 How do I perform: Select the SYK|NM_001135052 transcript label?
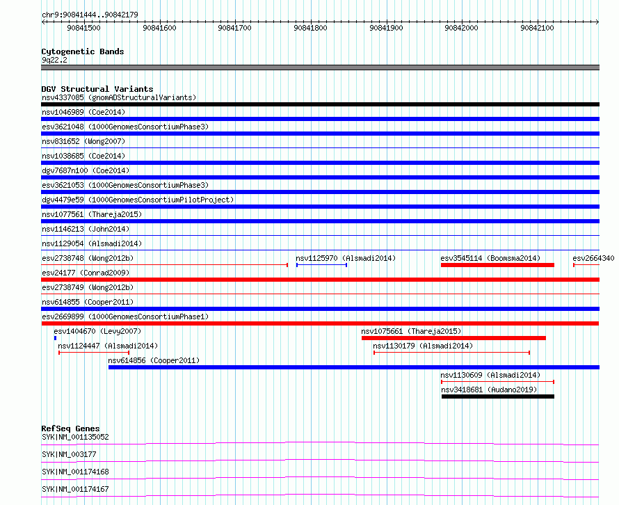(75, 437)
